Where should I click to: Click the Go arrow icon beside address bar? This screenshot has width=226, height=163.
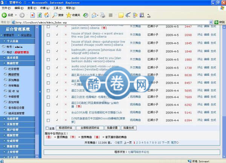coord(216,22)
